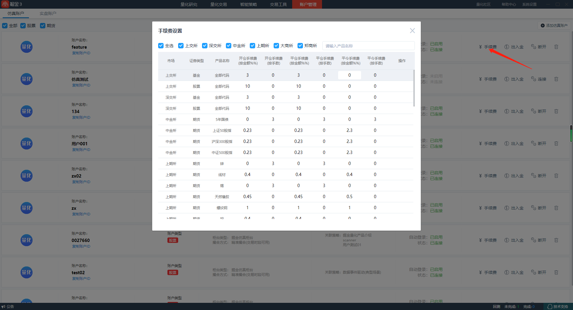Click 断开 for the 用户001 account
This screenshot has width=573, height=310.
[539, 144]
